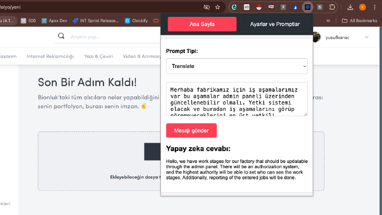The width and height of the screenshot is (382, 215).
Task: Click the dashed file upload drop area
Action: pyautogui.click(x=181, y=161)
